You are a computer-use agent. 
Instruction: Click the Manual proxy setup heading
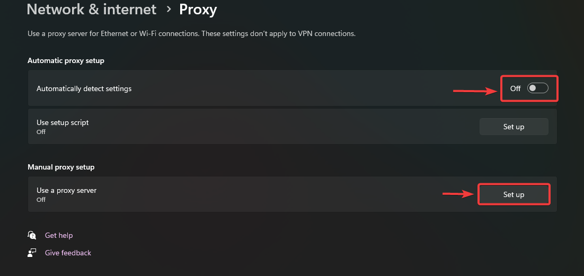61,167
